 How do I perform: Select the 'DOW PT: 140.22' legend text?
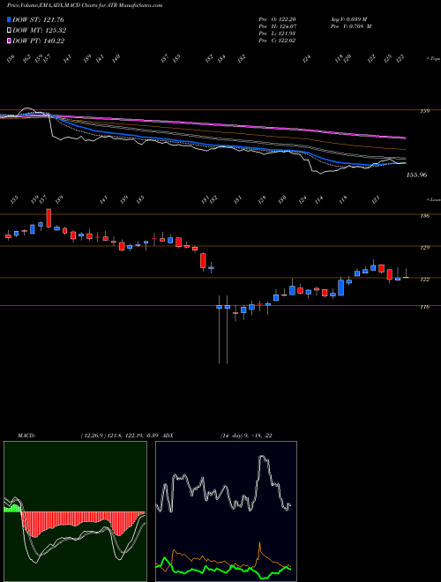click(39, 41)
